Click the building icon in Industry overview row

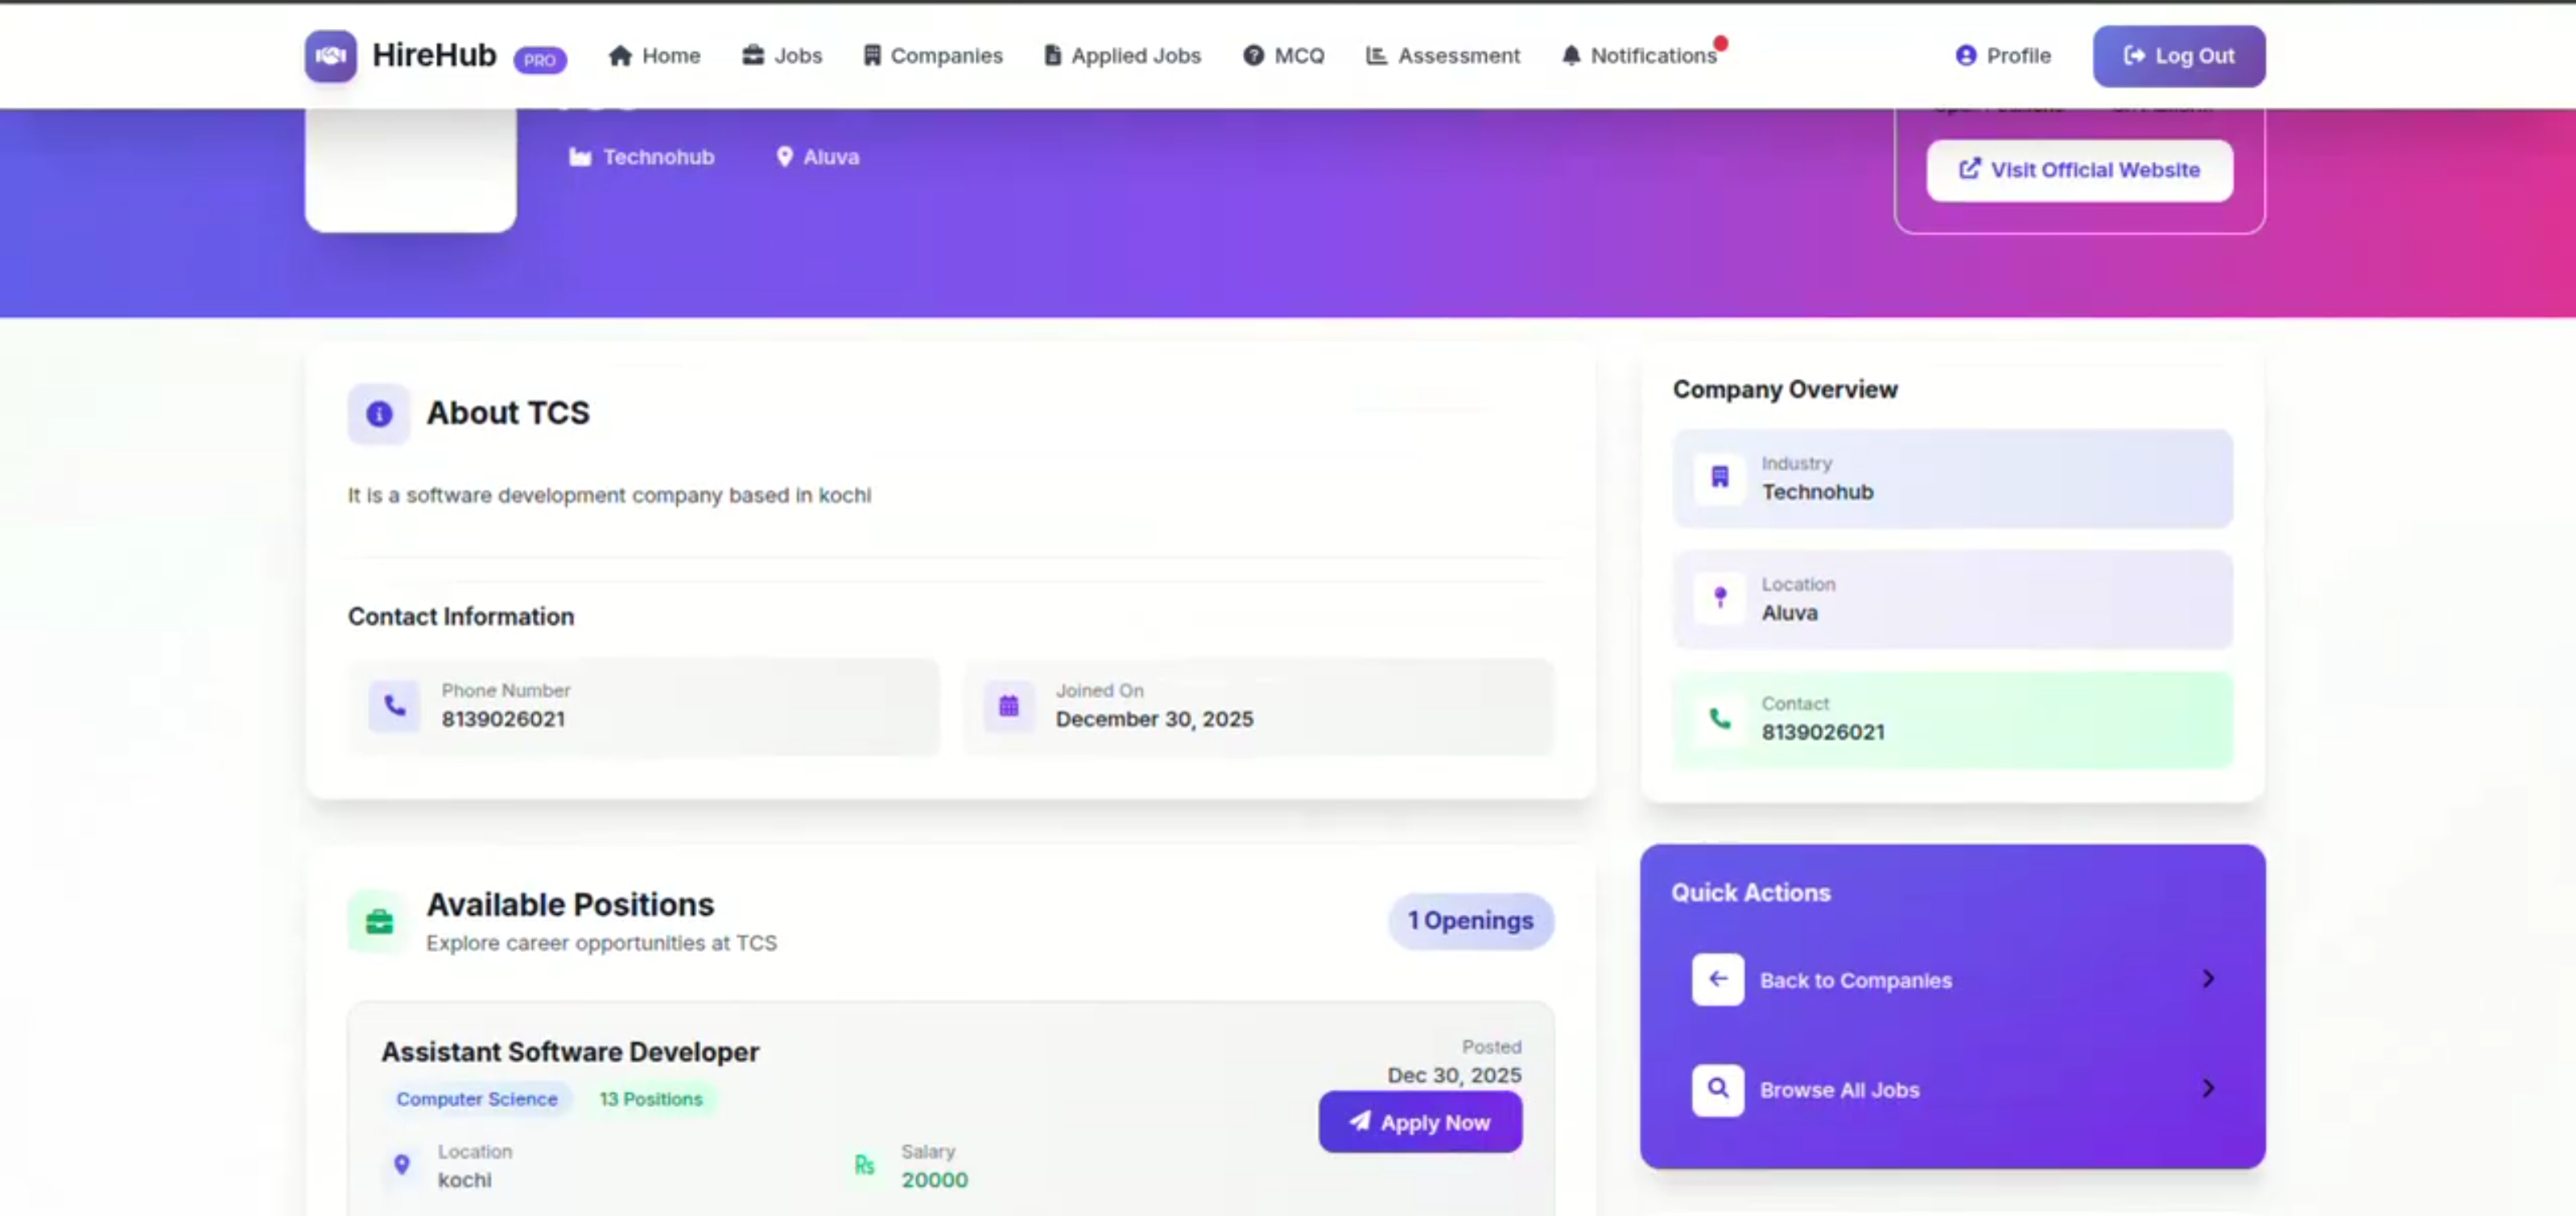click(1720, 477)
